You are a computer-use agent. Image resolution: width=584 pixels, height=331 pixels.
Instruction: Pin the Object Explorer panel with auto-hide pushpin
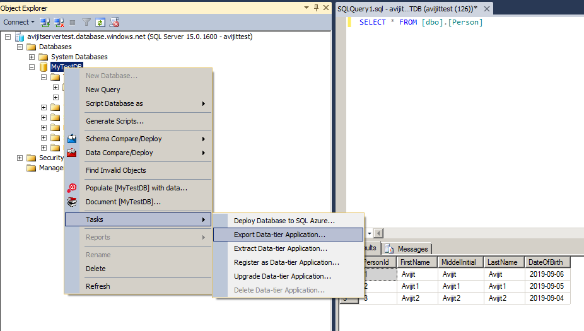(316, 8)
